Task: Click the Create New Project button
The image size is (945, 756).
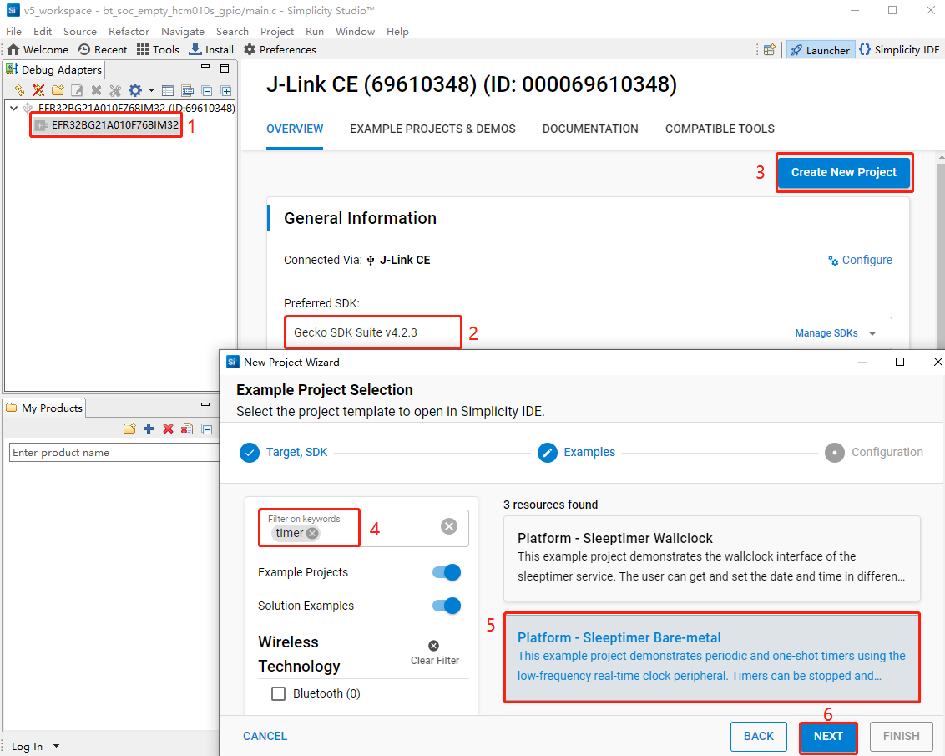Action: pyautogui.click(x=843, y=172)
